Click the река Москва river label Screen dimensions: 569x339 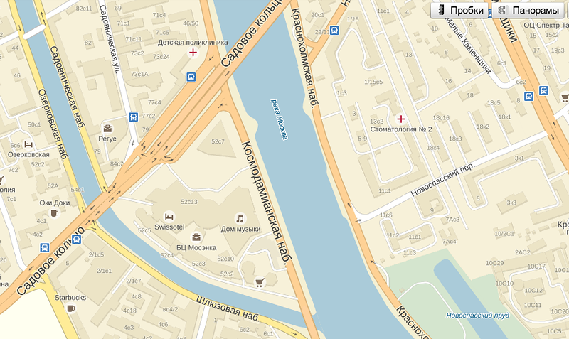(280, 119)
